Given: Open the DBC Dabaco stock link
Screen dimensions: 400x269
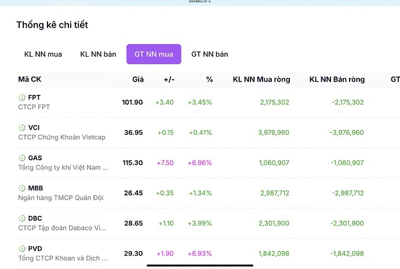Looking at the screenshot, I should [x=35, y=218].
